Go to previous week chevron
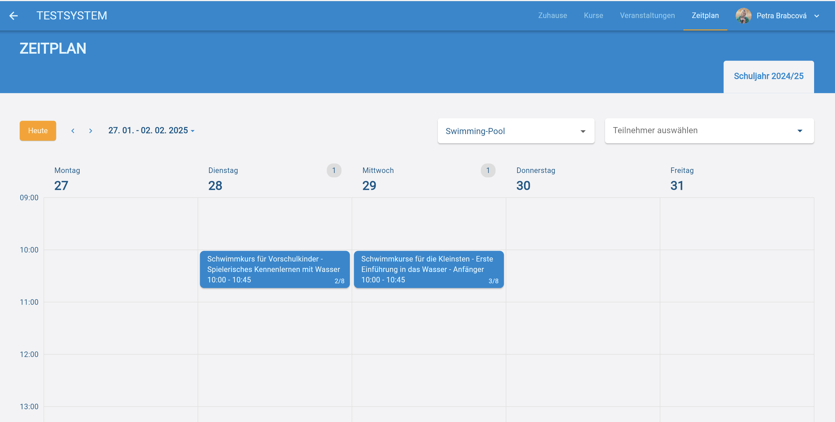 73,131
